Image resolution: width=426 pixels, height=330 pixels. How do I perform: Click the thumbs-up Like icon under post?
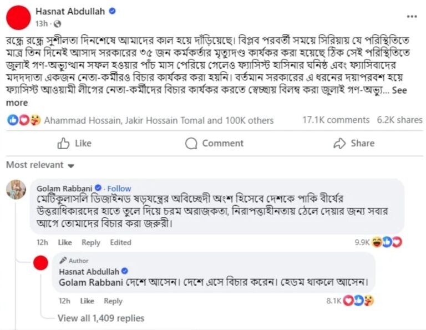pyautogui.click(x=63, y=143)
